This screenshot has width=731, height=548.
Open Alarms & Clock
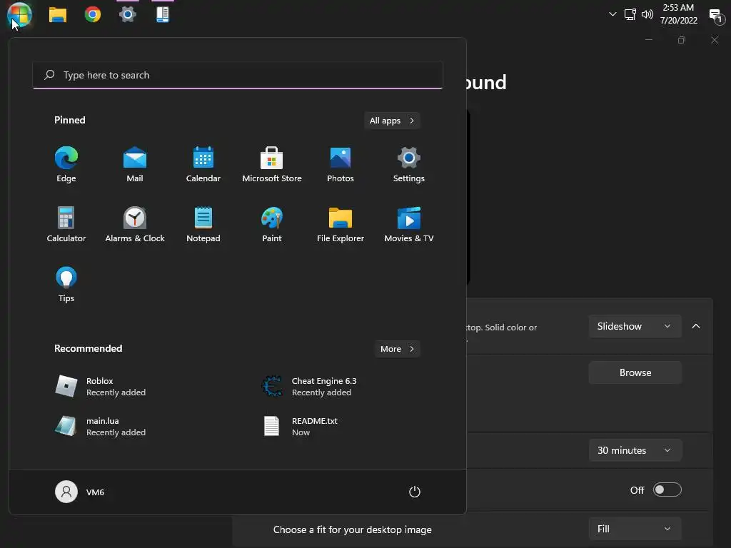tap(135, 224)
